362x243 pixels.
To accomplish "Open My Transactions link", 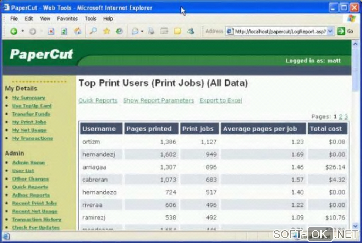I will coord(33,138).
